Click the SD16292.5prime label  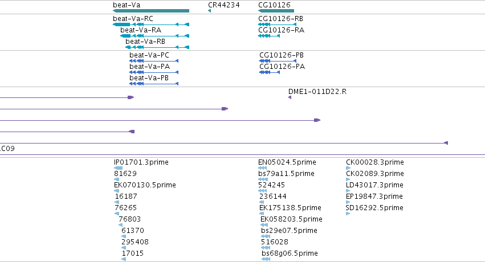[374, 208]
